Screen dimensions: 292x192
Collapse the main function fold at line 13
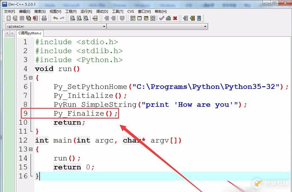(31, 149)
